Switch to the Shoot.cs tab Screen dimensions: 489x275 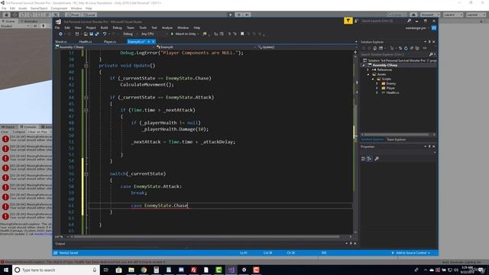(x=61, y=41)
